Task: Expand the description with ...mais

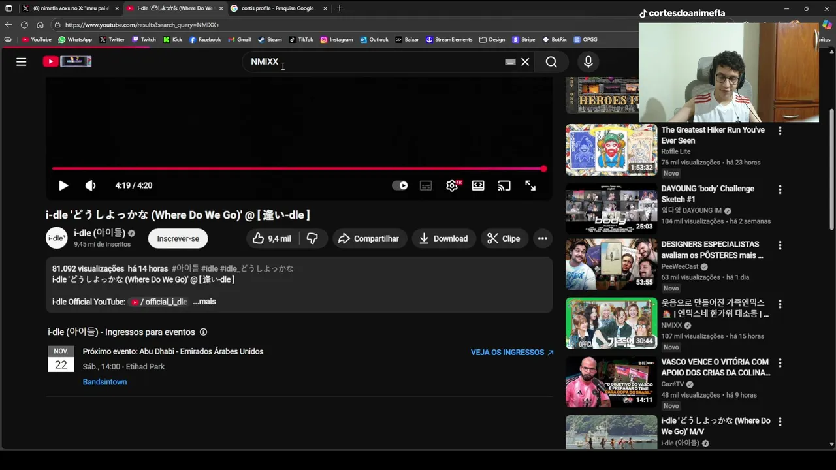Action: [204, 302]
